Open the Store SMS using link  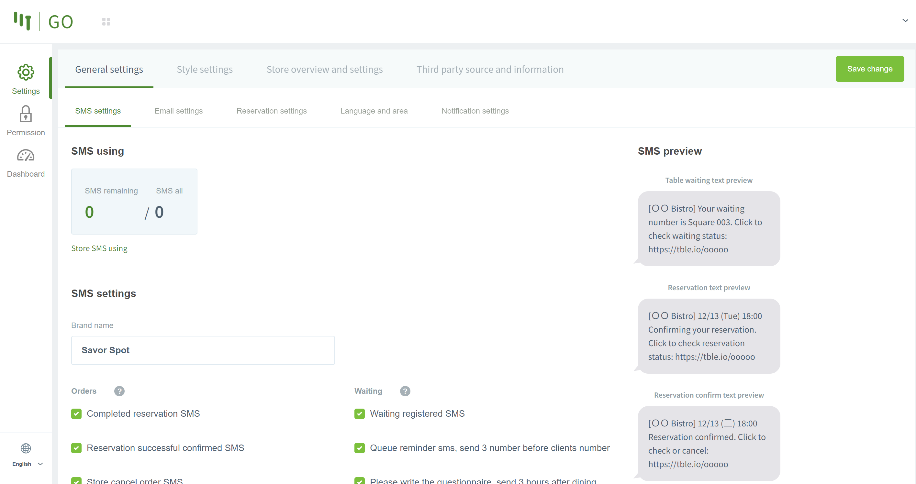click(x=99, y=248)
